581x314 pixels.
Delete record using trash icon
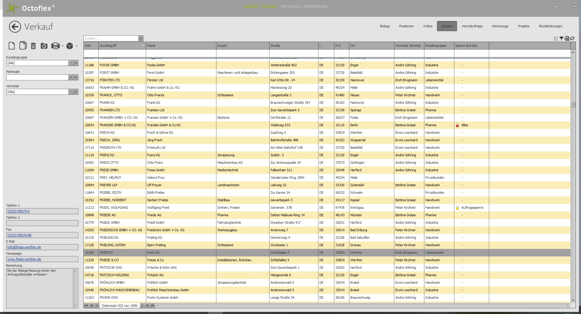pyautogui.click(x=33, y=46)
